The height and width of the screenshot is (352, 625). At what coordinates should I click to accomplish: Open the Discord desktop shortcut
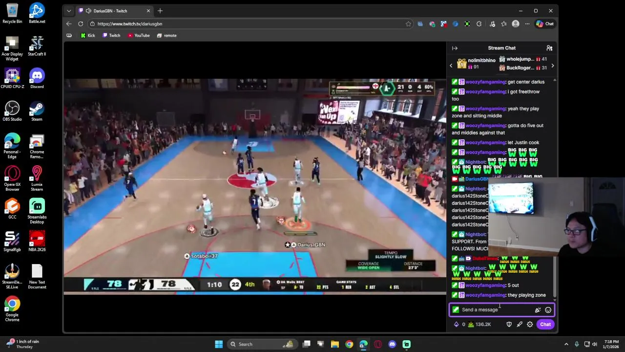click(x=37, y=79)
